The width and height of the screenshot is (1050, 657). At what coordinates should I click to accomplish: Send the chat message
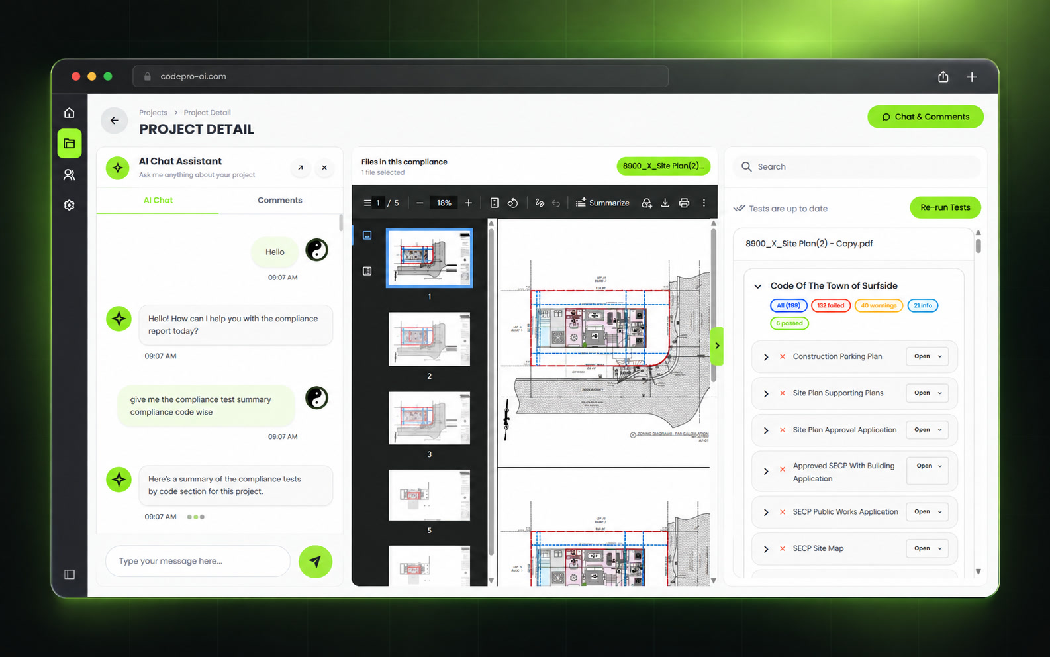315,562
